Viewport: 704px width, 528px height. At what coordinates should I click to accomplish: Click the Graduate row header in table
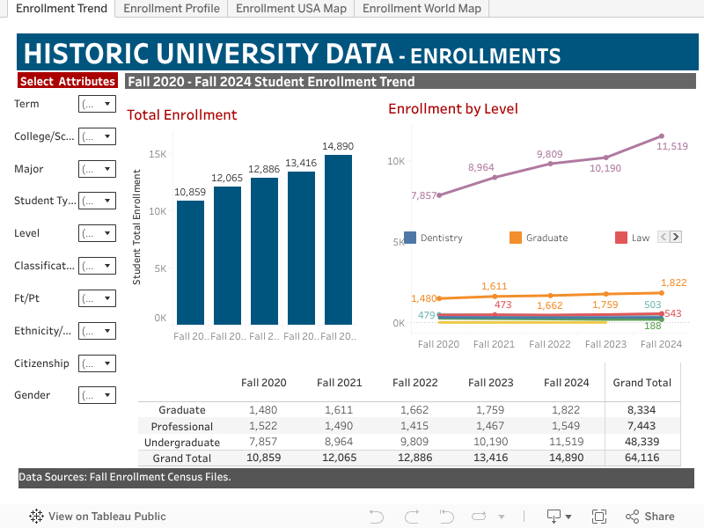tap(182, 410)
